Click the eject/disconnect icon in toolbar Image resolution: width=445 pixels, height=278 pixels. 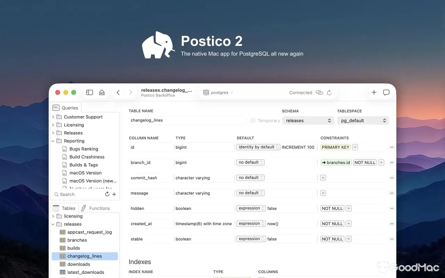click(102, 92)
